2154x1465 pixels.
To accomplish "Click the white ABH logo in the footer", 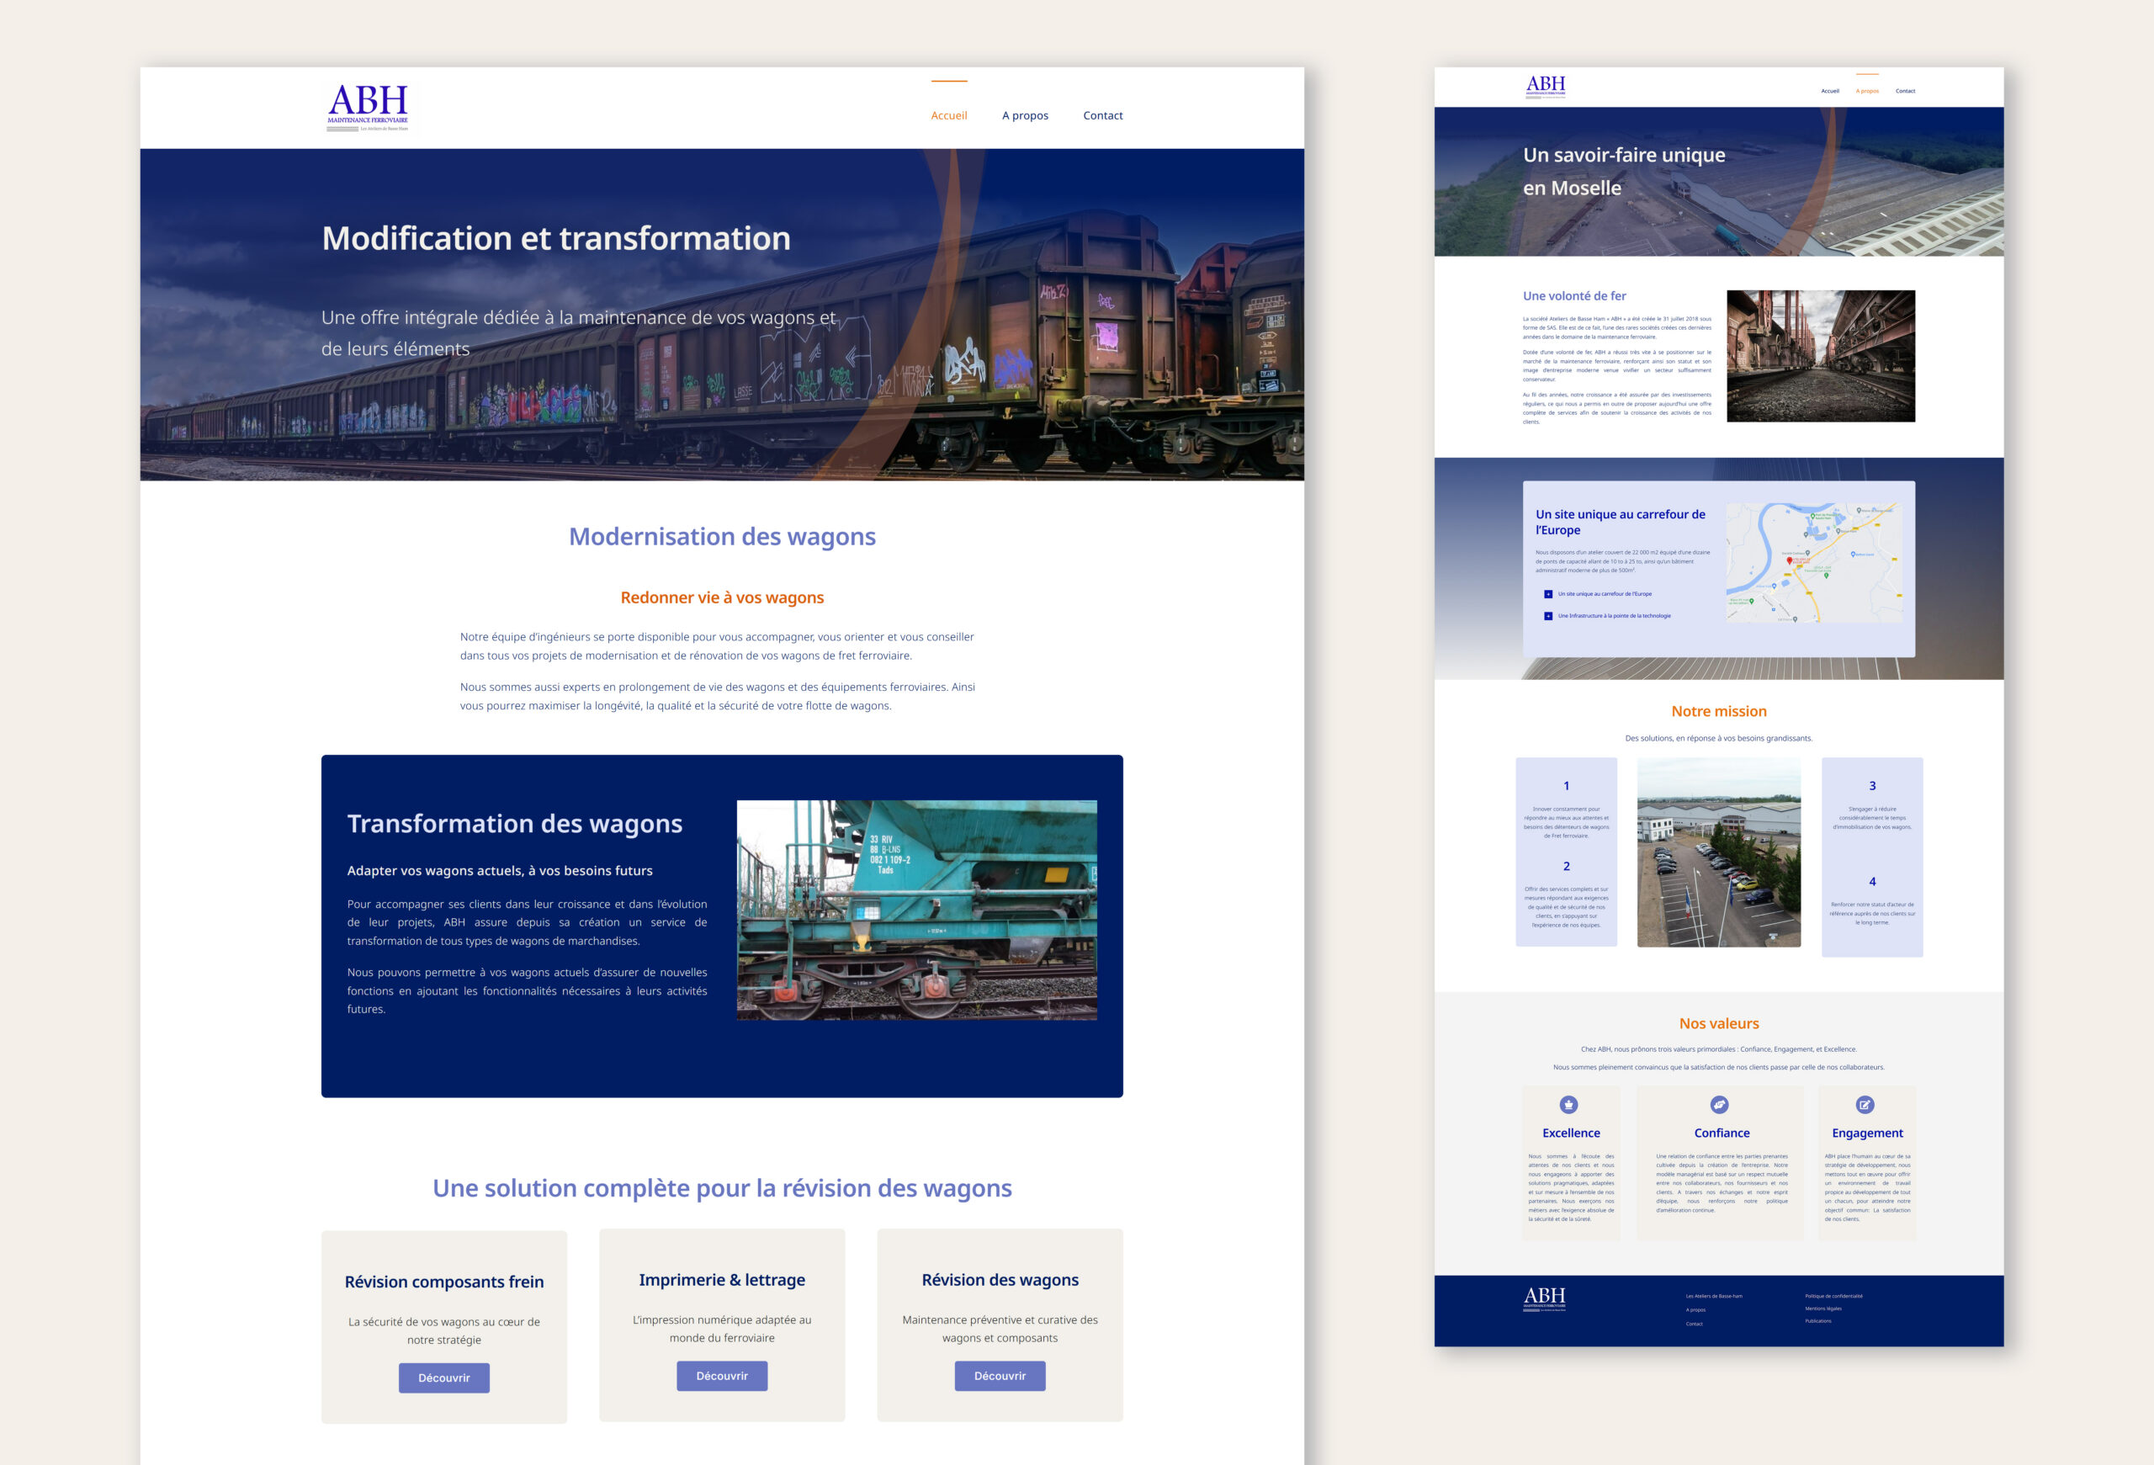I will pyautogui.click(x=1545, y=1299).
